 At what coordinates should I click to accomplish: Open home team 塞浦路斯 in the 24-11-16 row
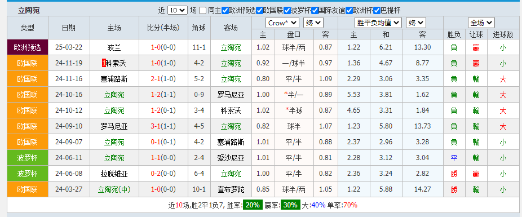click(114, 79)
